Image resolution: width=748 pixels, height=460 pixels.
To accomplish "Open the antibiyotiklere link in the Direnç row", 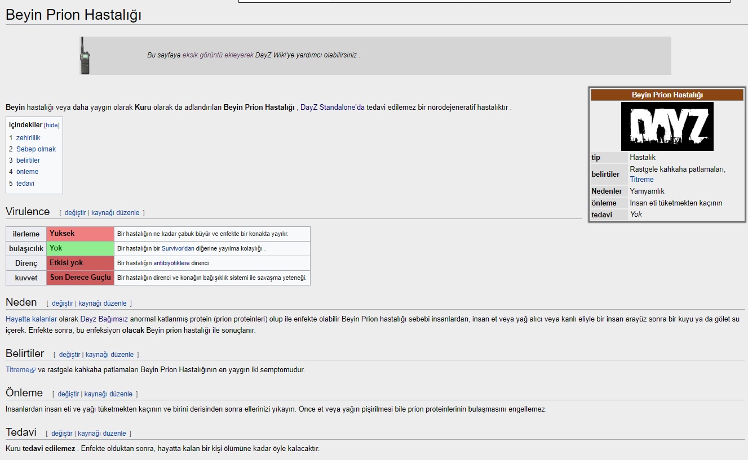I will coord(171,263).
